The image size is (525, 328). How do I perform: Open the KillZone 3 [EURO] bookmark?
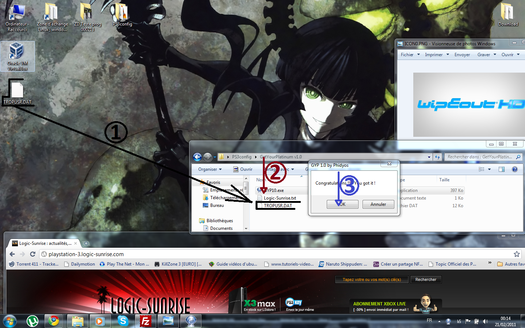(x=178, y=264)
